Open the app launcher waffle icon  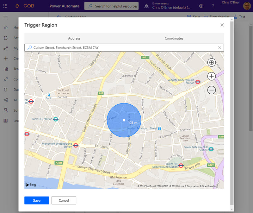tap(5, 6)
